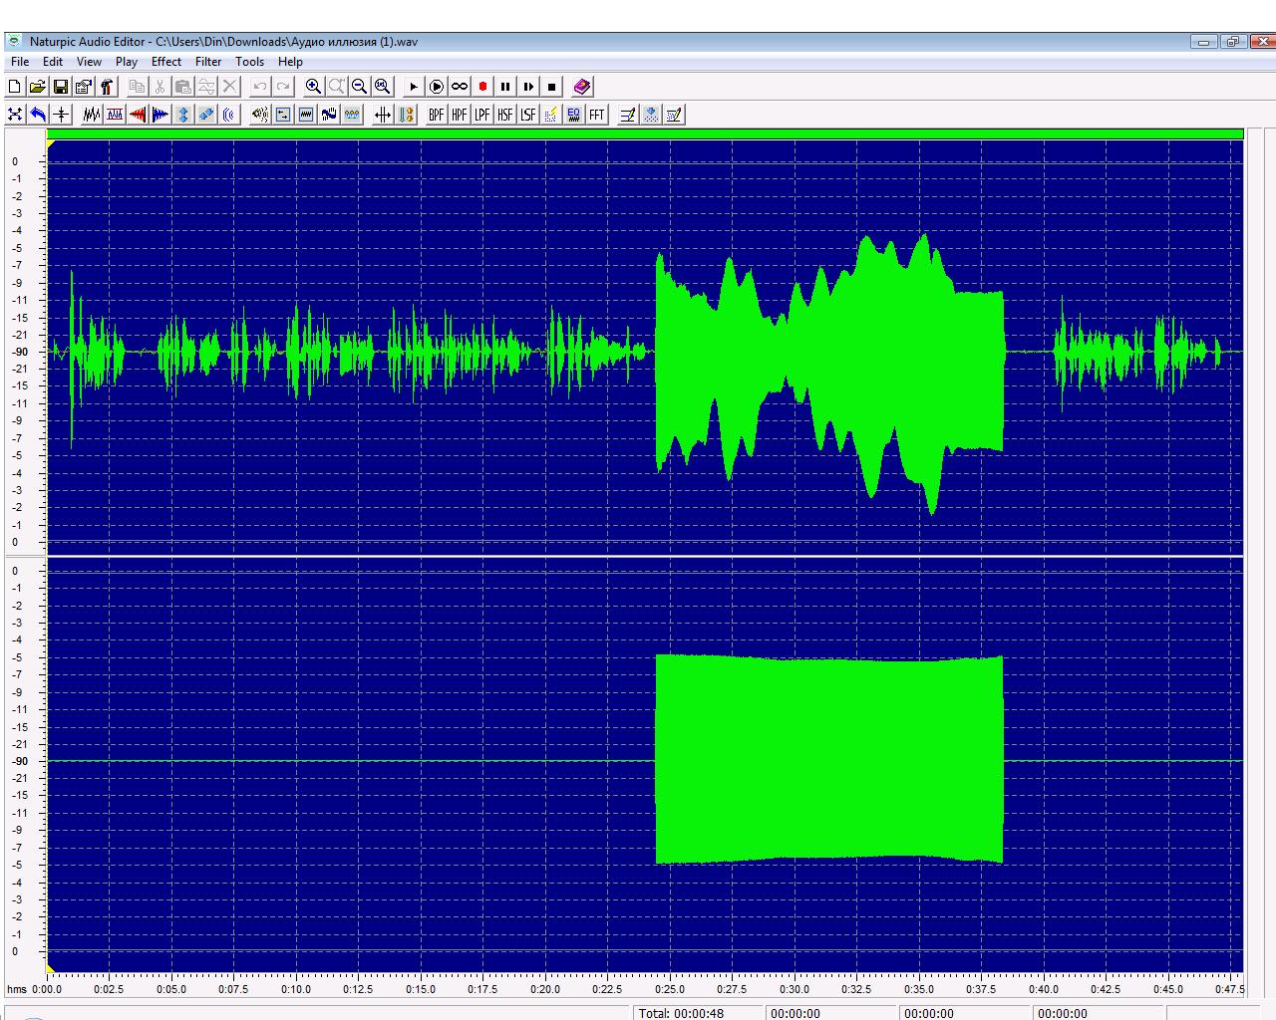Open an audio file with folder icon
This screenshot has width=1276, height=1020.
point(38,87)
